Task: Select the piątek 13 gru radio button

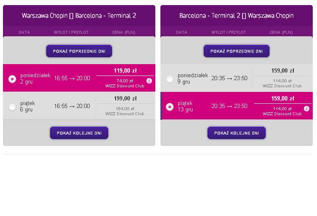Action: click(x=170, y=107)
